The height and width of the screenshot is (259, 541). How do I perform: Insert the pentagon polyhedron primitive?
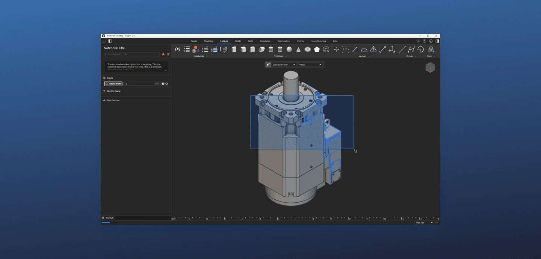[x=317, y=49]
